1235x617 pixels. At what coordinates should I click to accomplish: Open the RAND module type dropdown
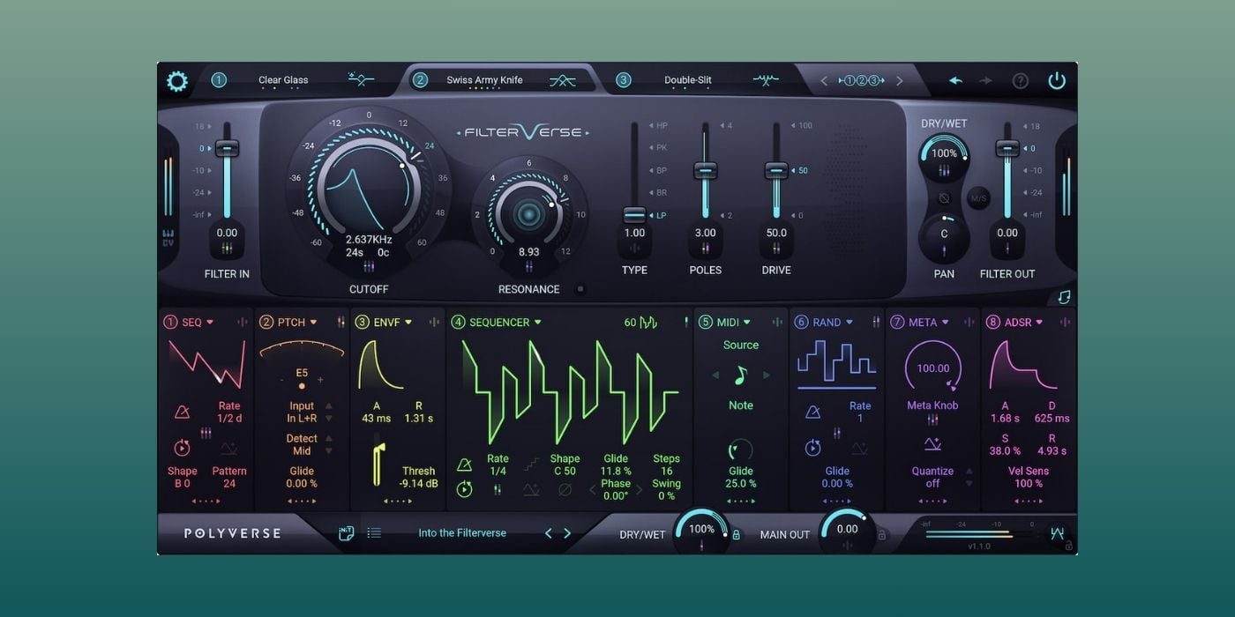[x=850, y=323]
